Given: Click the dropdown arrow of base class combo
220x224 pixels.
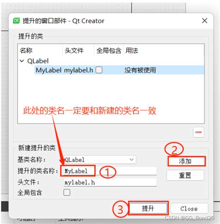Looking at the screenshot, I should point(131,160).
